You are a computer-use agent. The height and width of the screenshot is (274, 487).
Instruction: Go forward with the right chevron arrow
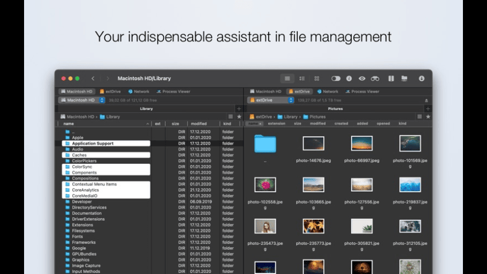click(107, 78)
